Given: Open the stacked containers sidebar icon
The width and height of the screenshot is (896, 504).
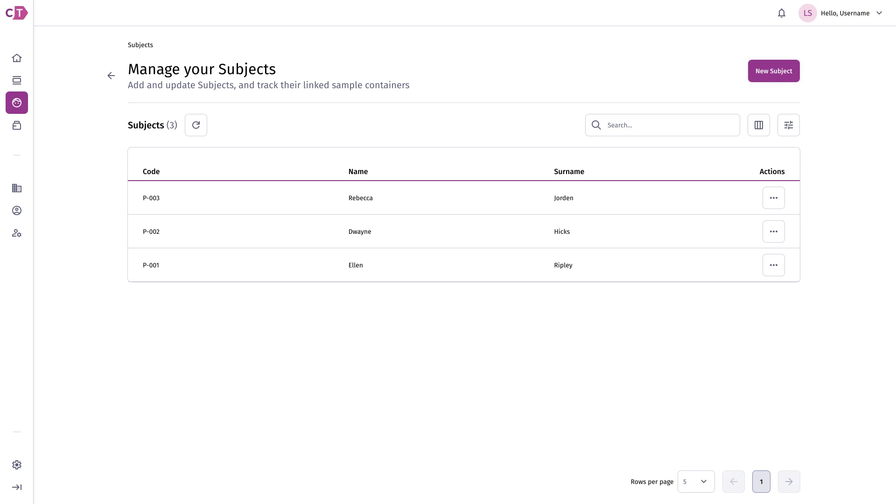Looking at the screenshot, I should [17, 80].
